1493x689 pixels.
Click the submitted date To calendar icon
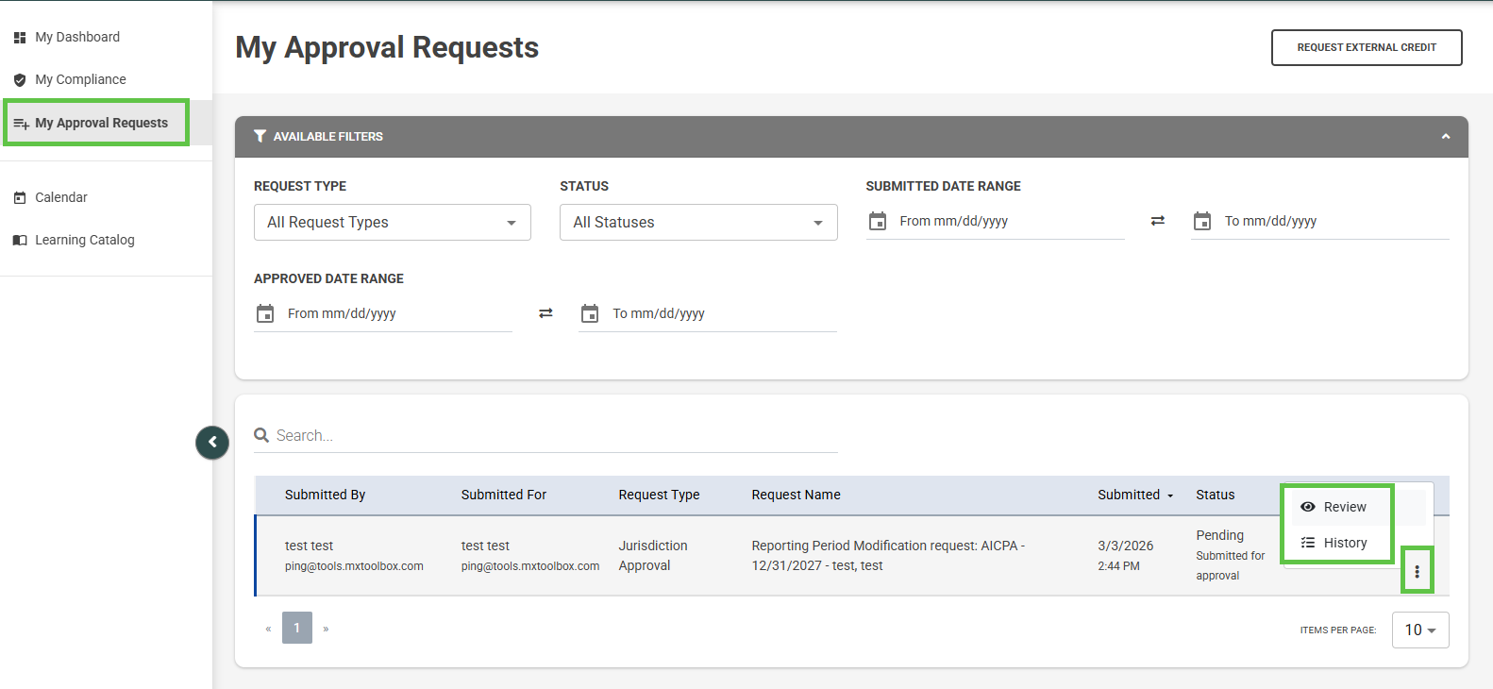(x=1202, y=221)
